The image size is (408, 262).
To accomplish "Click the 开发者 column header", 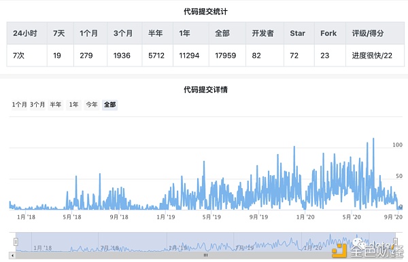I will (265, 33).
